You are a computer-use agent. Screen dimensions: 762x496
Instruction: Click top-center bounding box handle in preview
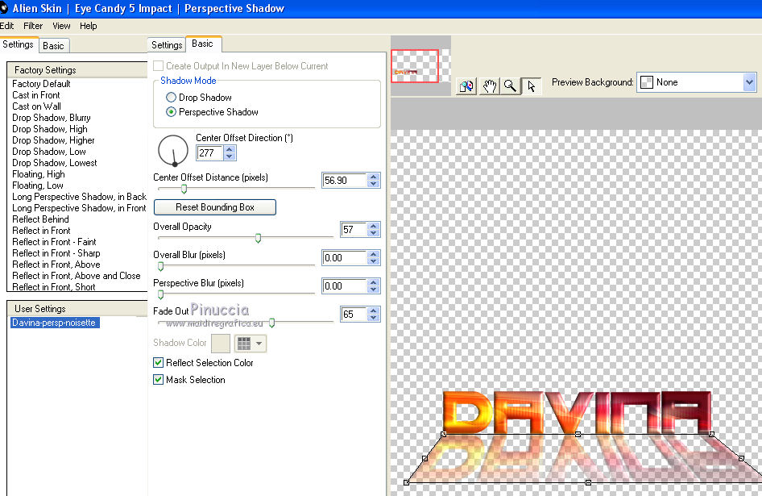click(578, 434)
